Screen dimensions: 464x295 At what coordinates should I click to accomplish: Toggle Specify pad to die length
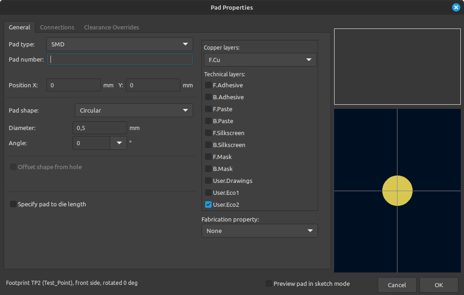(13, 204)
